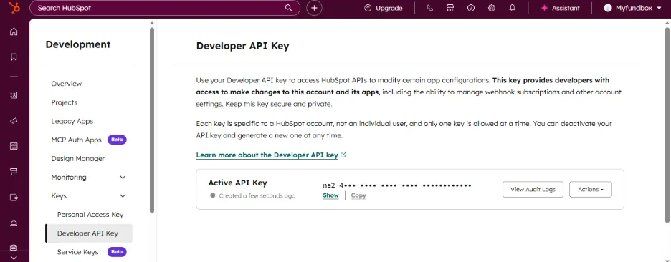
Task: Open the database-shaped sidebar icon
Action: (x=14, y=248)
